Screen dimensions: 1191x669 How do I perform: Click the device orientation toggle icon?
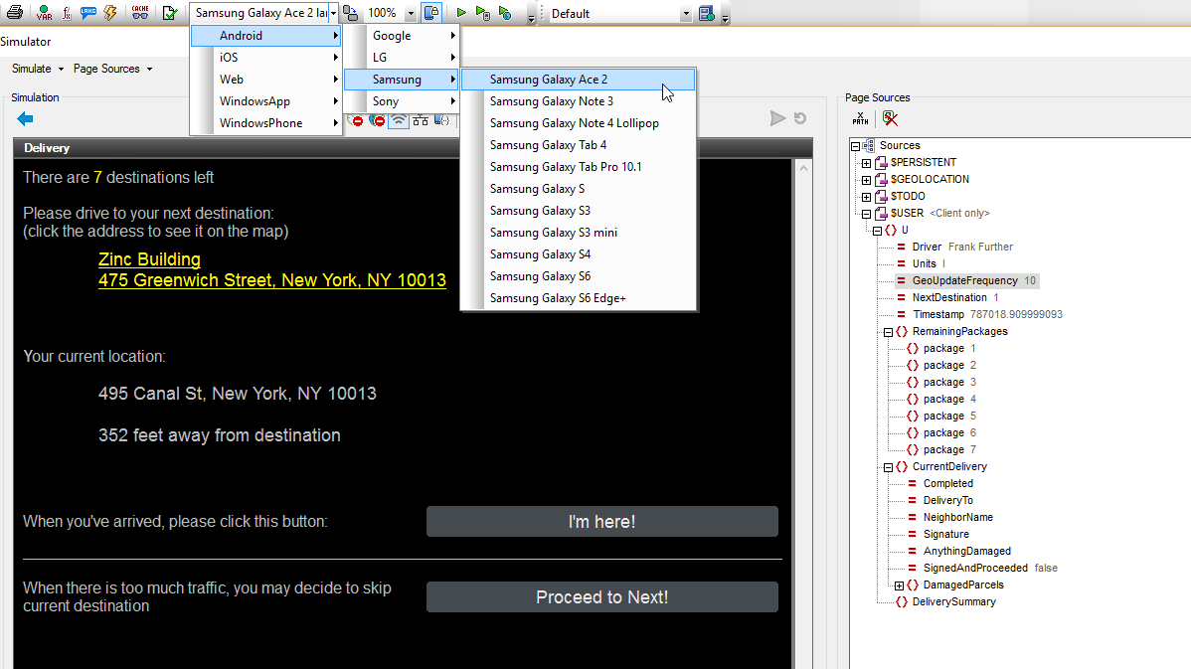coord(350,13)
